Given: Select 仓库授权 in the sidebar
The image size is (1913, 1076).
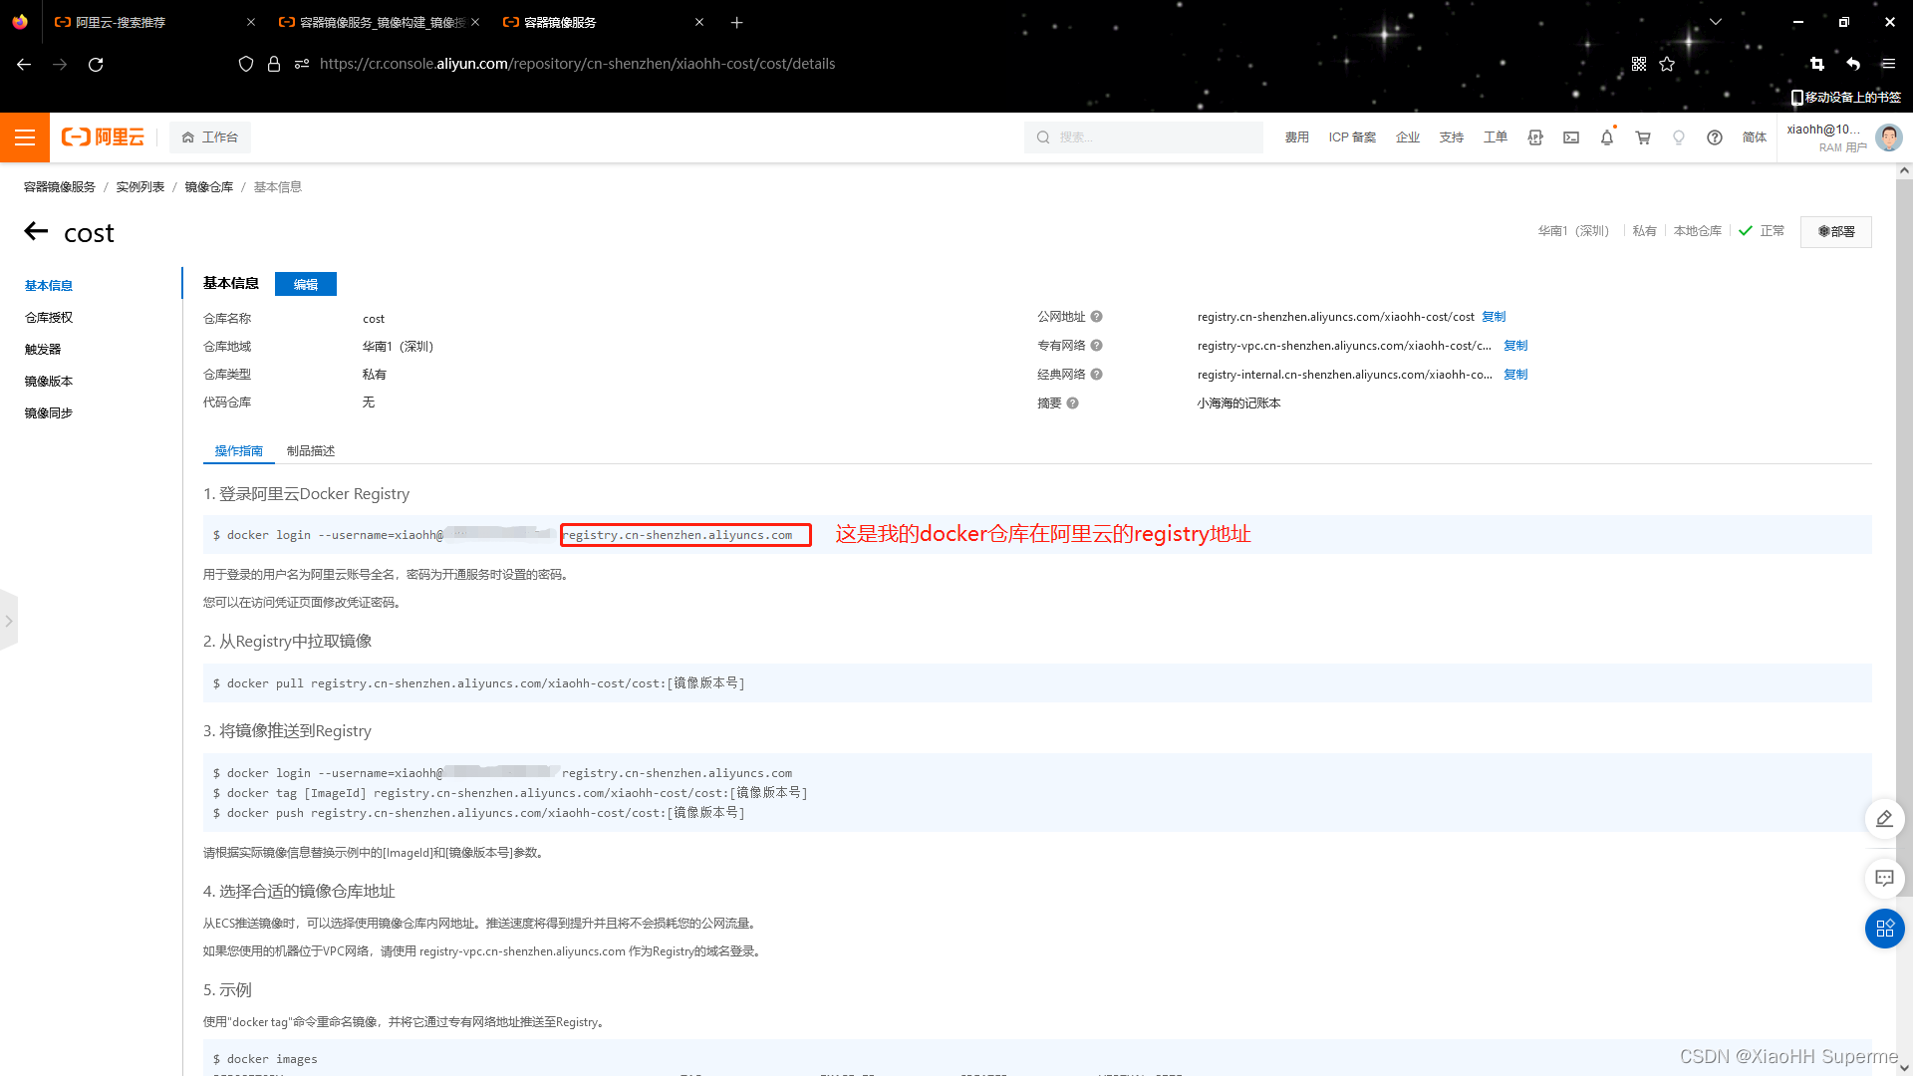Looking at the screenshot, I should click(x=49, y=318).
